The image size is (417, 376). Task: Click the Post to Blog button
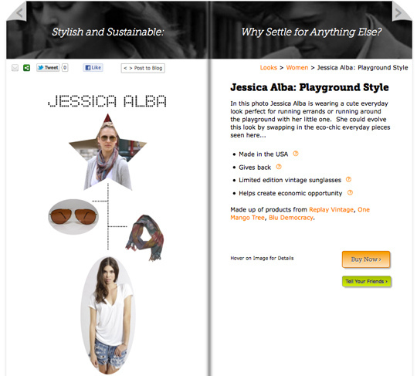coord(143,68)
